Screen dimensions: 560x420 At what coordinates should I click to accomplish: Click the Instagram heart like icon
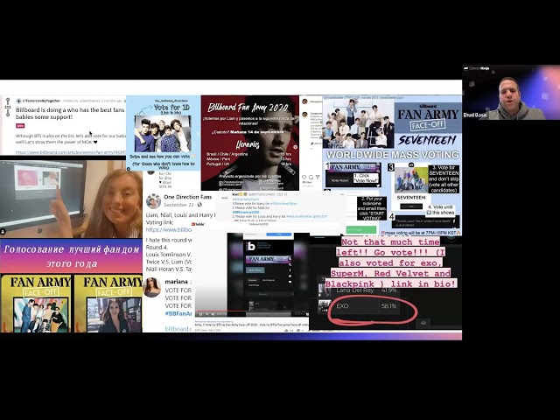pyautogui.click(x=304, y=177)
